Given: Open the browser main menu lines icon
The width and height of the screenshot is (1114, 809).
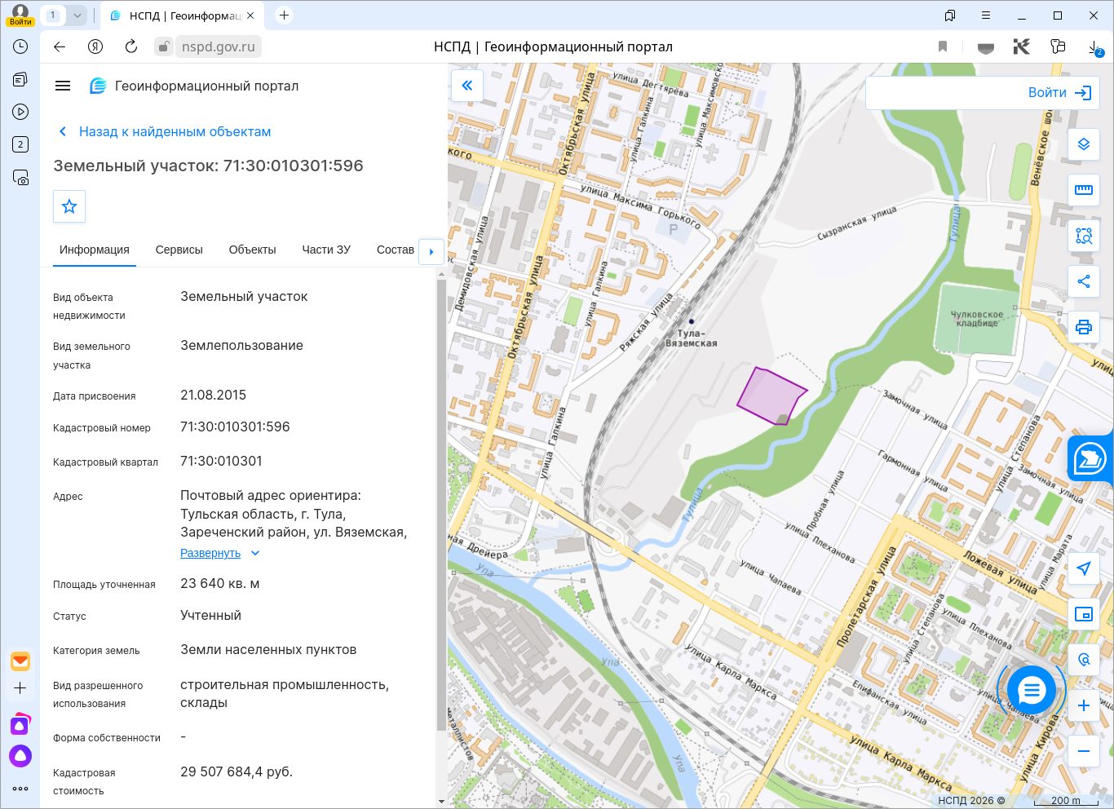Looking at the screenshot, I should point(986,15).
